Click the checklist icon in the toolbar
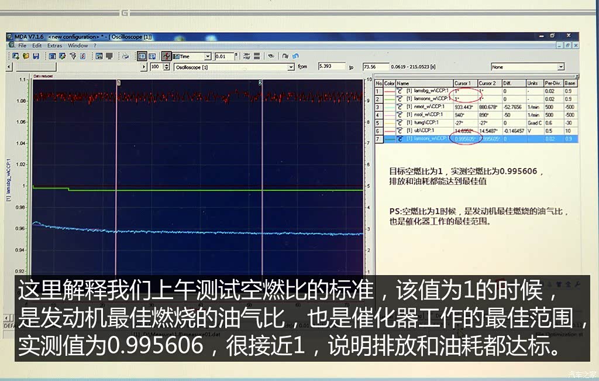 tap(83, 56)
